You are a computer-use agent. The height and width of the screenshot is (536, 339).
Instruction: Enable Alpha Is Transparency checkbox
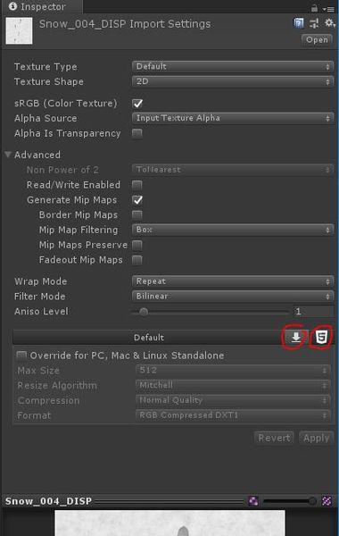coord(137,133)
